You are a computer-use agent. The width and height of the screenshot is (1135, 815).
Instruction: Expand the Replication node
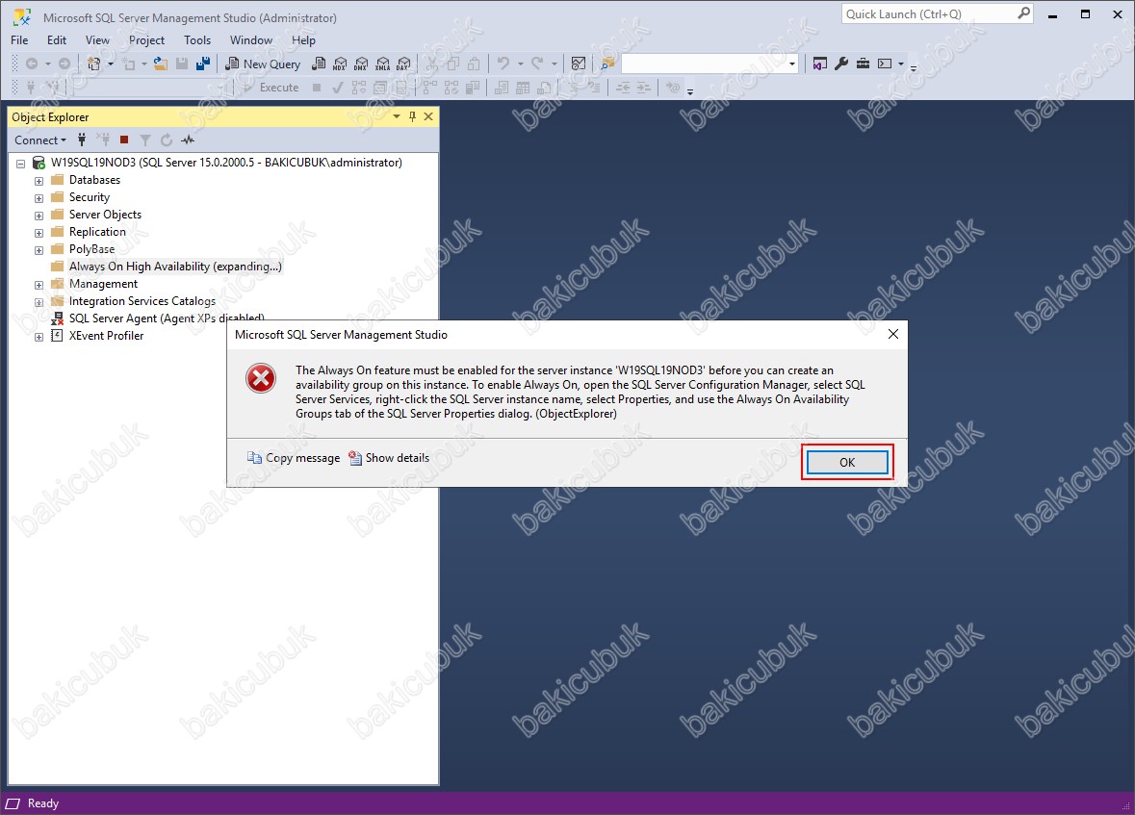39,233
